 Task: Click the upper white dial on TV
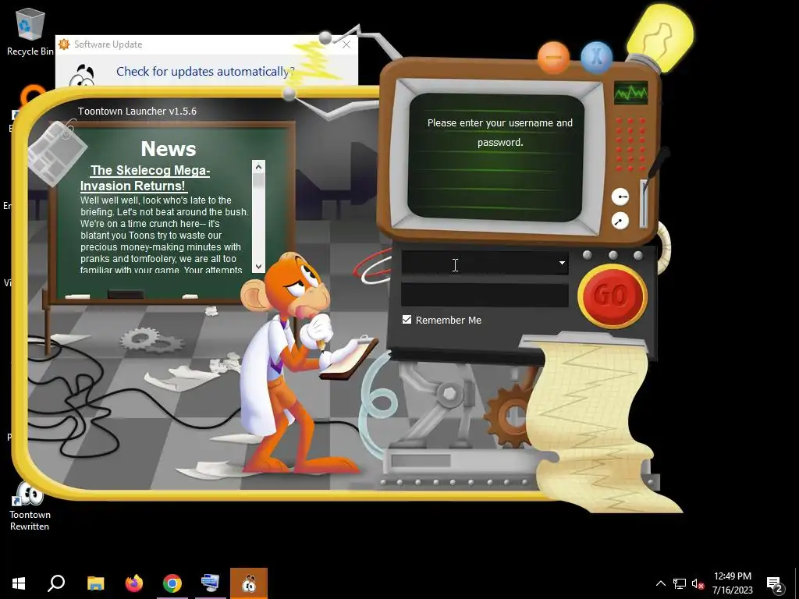[620, 197]
